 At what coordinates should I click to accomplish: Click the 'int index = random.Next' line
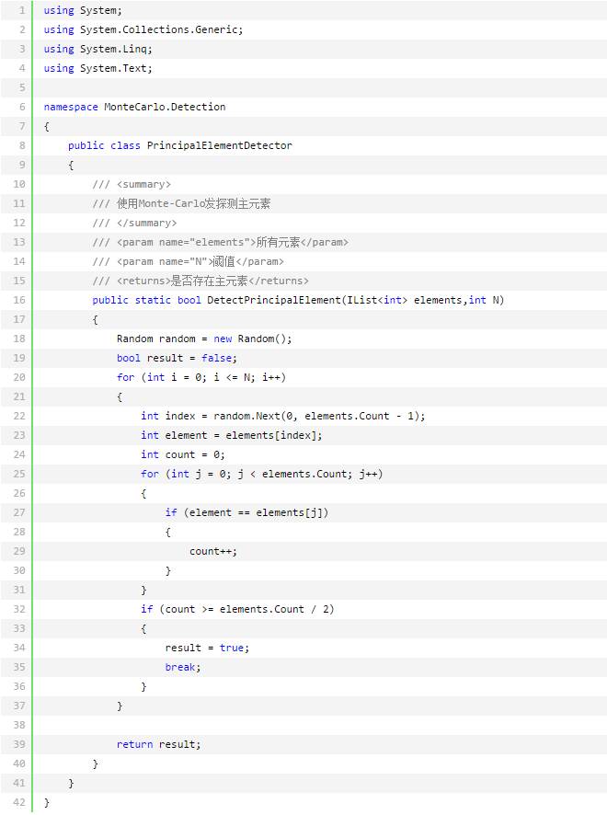pyautogui.click(x=282, y=416)
